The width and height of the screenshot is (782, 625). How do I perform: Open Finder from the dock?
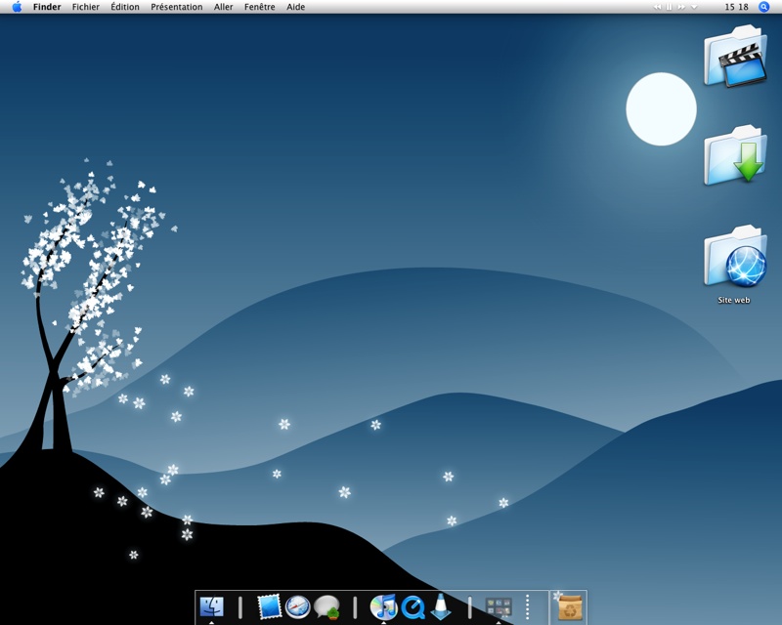tap(211, 606)
